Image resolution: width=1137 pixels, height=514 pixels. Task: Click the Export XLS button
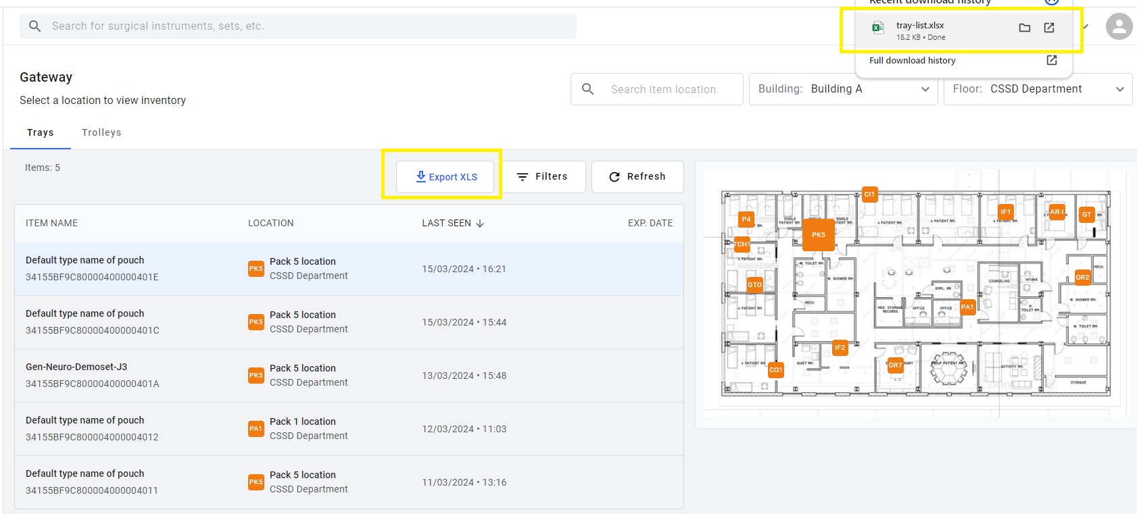click(x=445, y=177)
